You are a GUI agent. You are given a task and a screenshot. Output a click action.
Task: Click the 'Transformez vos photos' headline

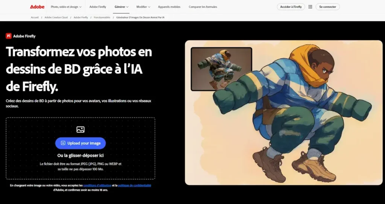79,69
